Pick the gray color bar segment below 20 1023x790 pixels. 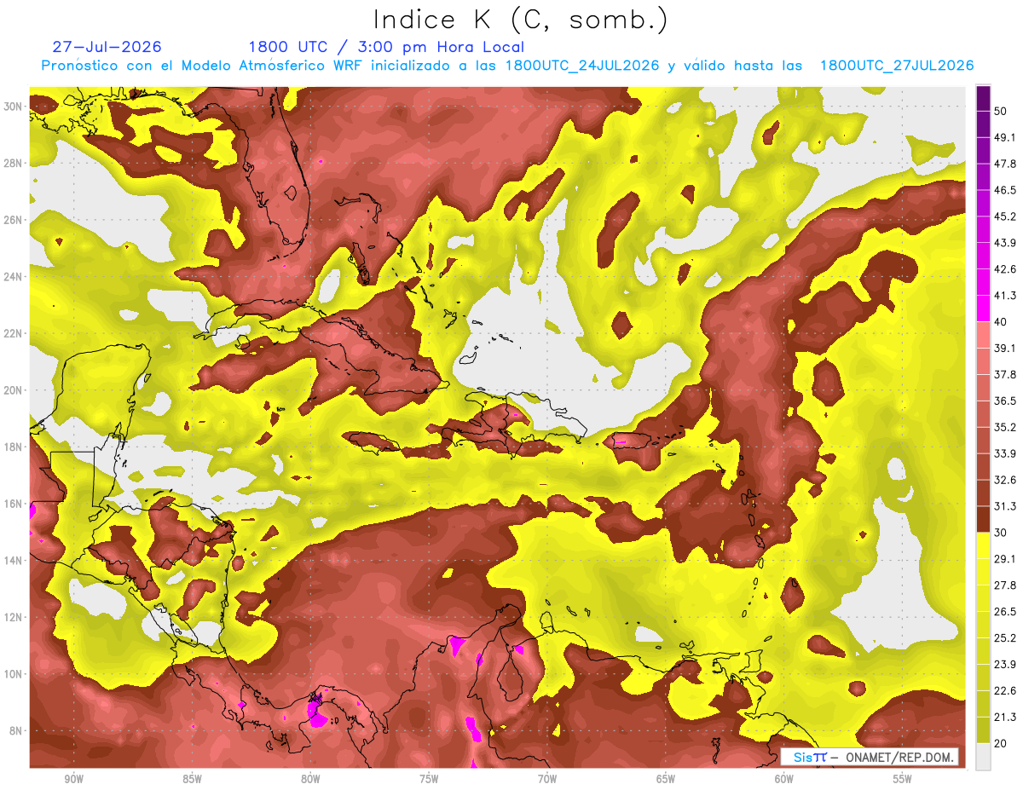click(x=983, y=757)
